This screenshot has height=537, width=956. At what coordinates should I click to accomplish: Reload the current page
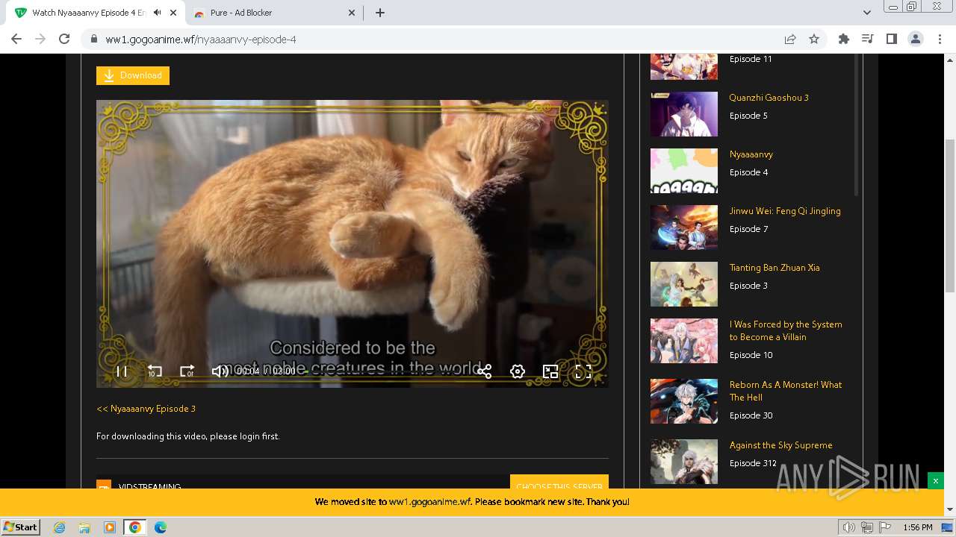64,39
